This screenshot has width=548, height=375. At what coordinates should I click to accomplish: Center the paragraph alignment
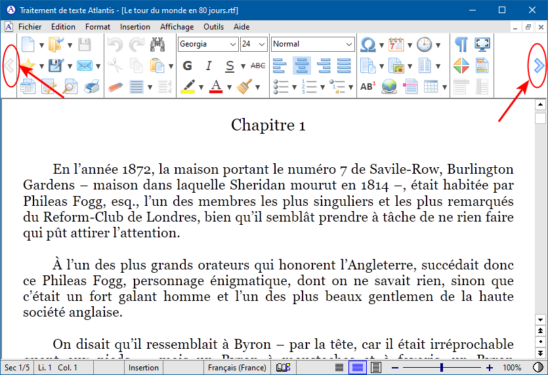302,66
